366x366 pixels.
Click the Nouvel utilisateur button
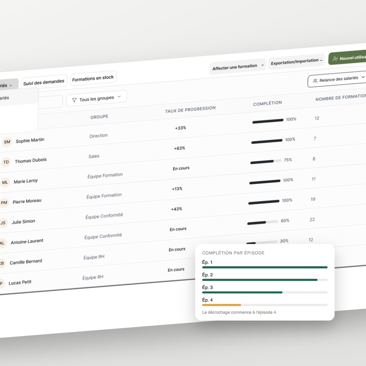coord(347,58)
